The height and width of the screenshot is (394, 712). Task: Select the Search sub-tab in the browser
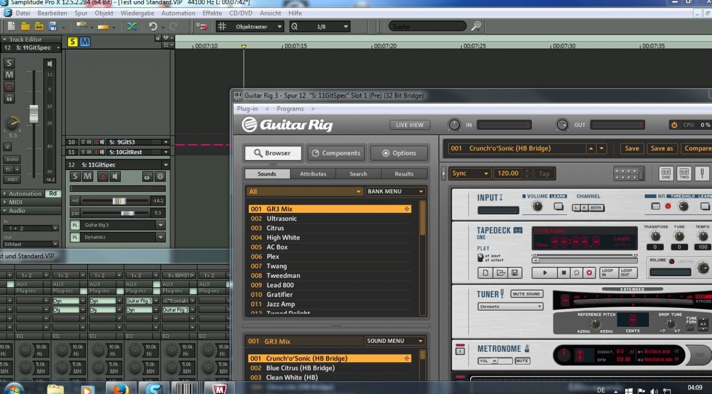[358, 174]
